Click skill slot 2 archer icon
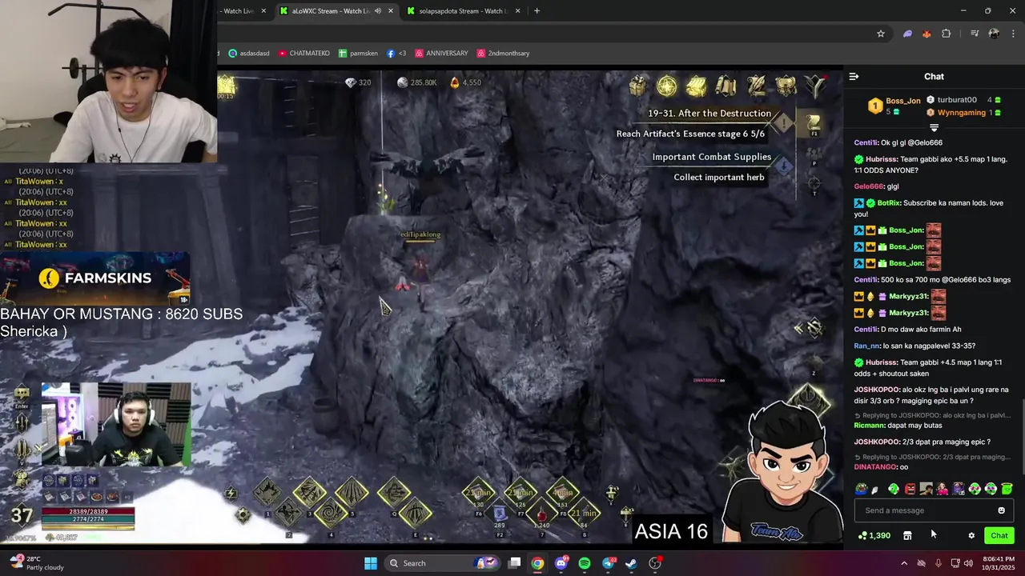 point(288,512)
